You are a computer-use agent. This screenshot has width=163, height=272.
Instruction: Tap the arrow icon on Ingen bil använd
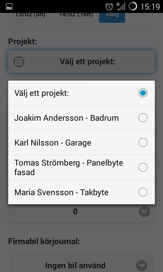142,266
